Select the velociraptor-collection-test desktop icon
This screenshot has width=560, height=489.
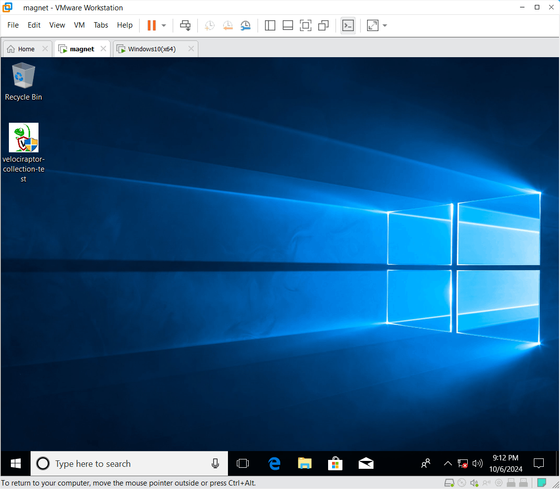pos(24,153)
